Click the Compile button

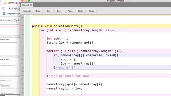(27, 11)
